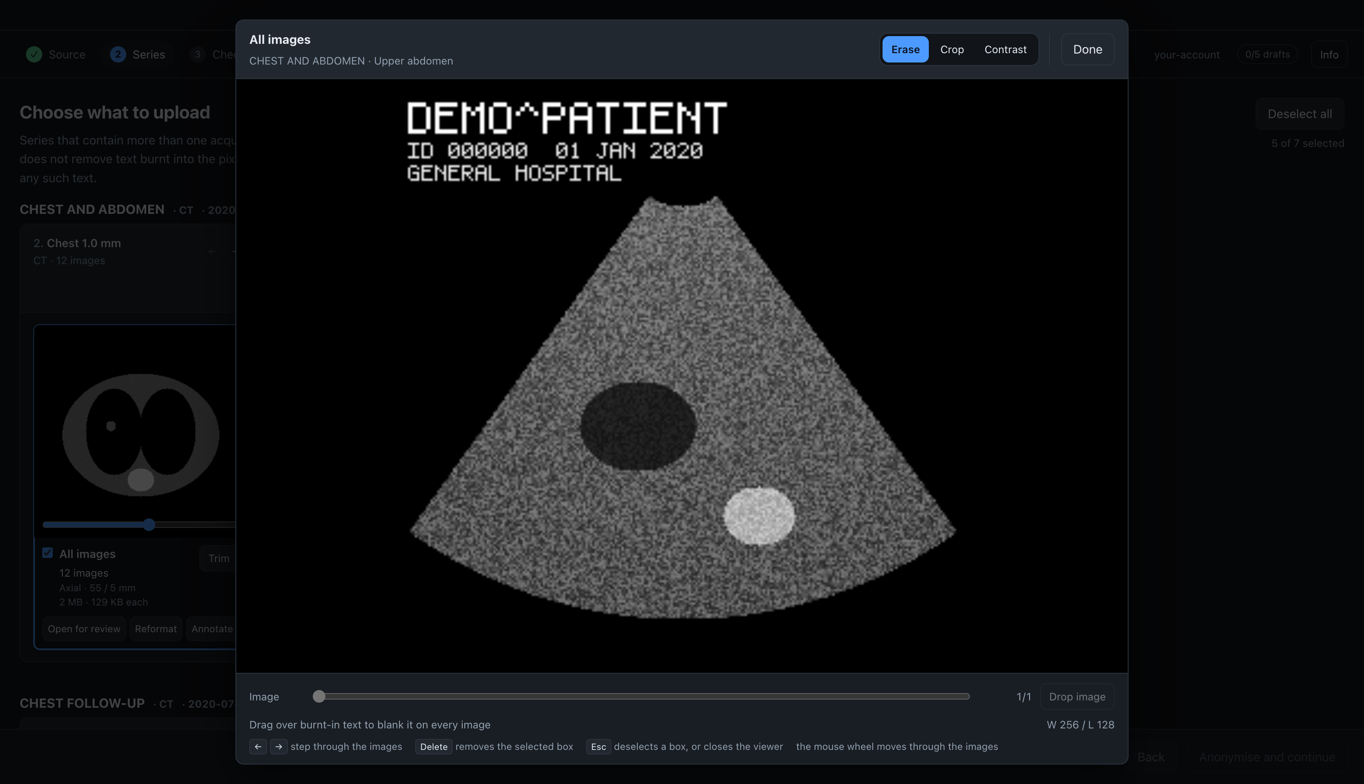The image size is (1364, 784).
Task: Click the Chest 1.0 mm series title
Action: pyautogui.click(x=84, y=243)
